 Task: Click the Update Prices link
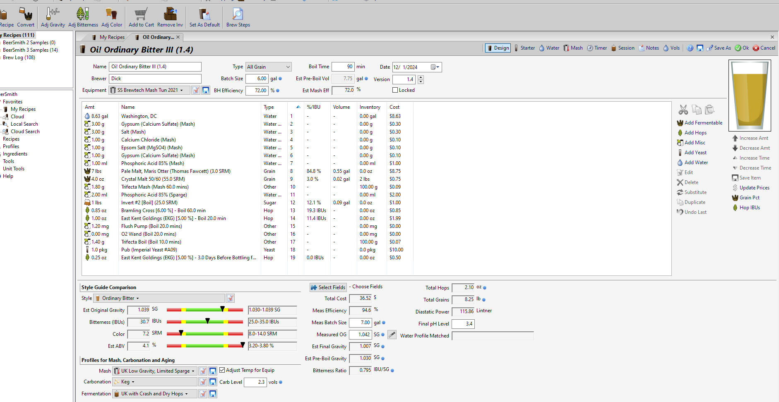tap(751, 188)
